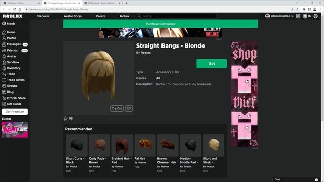Open the settings gear icon
This screenshot has width=324, height=182.
click(x=316, y=16)
